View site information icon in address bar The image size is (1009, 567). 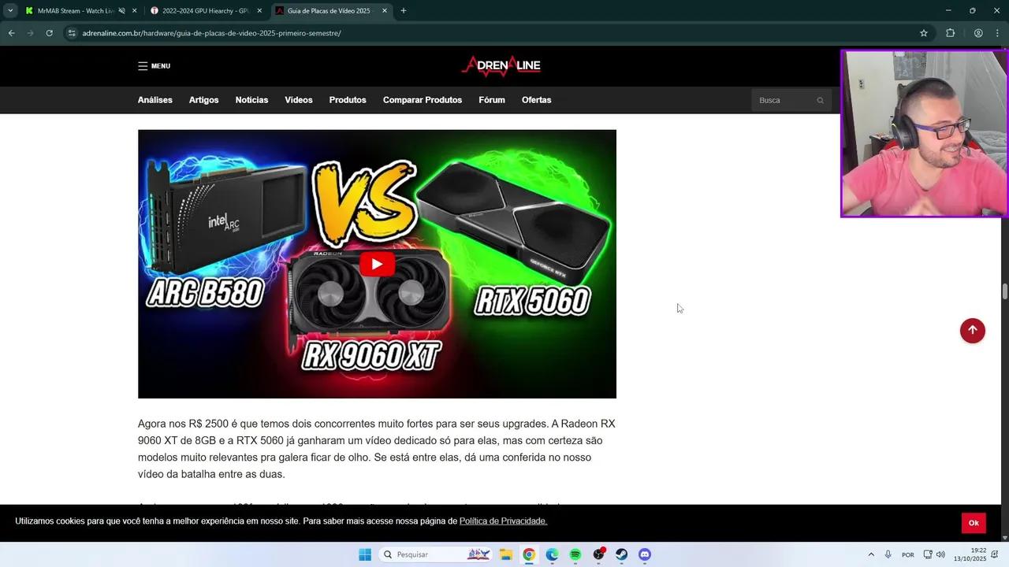tap(72, 33)
